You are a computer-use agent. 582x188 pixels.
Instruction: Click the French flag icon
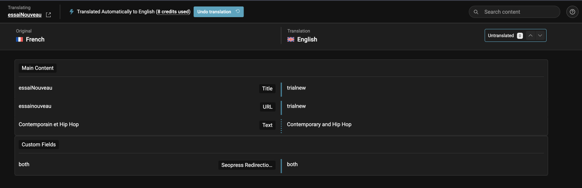[x=19, y=40]
